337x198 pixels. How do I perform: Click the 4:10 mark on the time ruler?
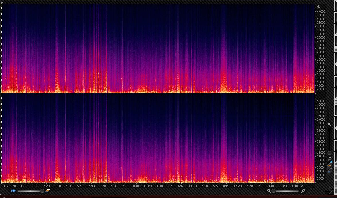click(x=58, y=186)
